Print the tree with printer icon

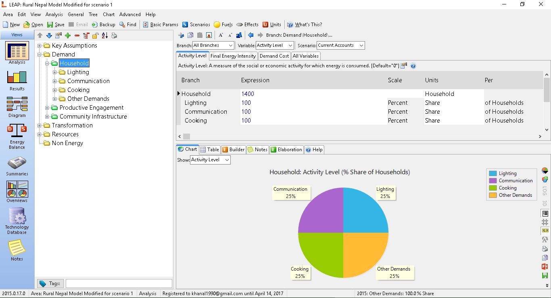(x=114, y=35)
